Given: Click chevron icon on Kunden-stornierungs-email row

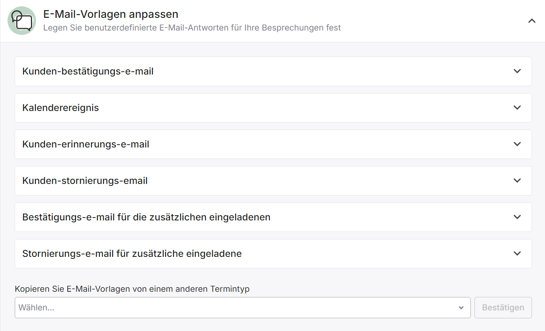Looking at the screenshot, I should 517,181.
